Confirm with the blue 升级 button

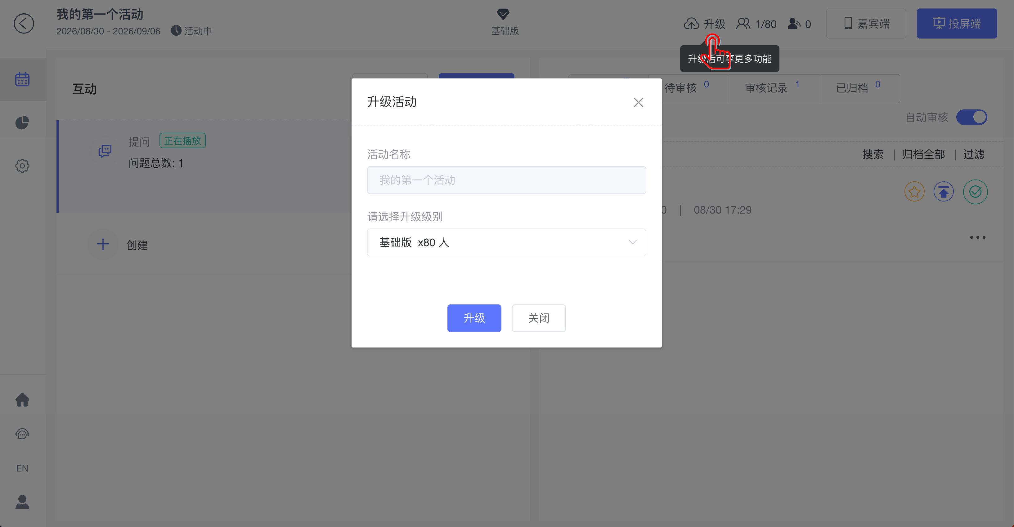point(474,318)
